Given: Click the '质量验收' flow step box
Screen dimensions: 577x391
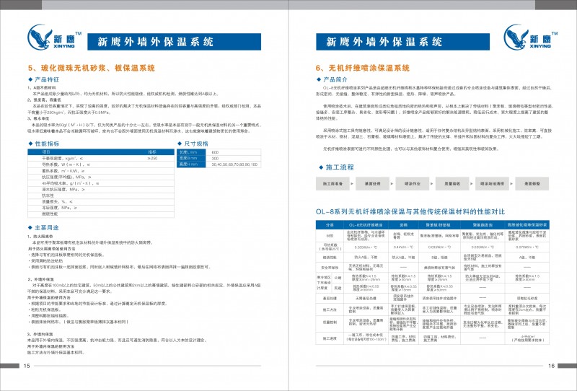Looking at the screenshot, I should click(452, 184).
